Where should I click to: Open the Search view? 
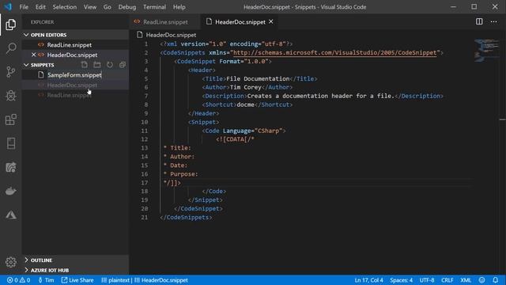pos(10,48)
